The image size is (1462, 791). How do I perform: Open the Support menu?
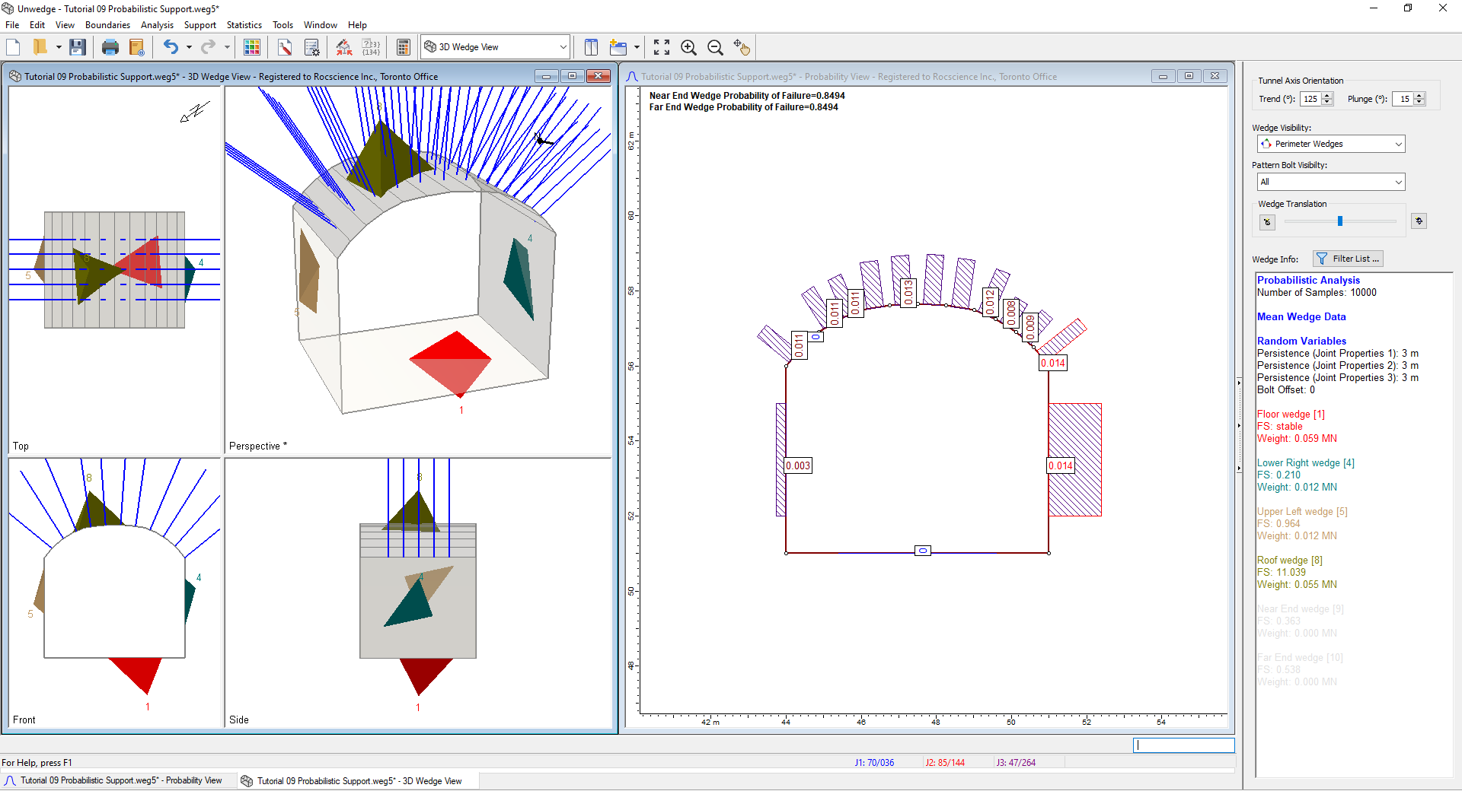[x=200, y=25]
